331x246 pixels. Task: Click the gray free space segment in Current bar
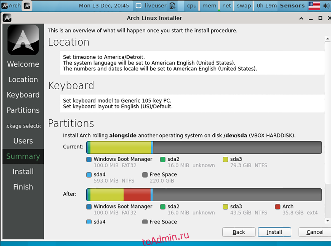pyautogui.click(x=237, y=148)
